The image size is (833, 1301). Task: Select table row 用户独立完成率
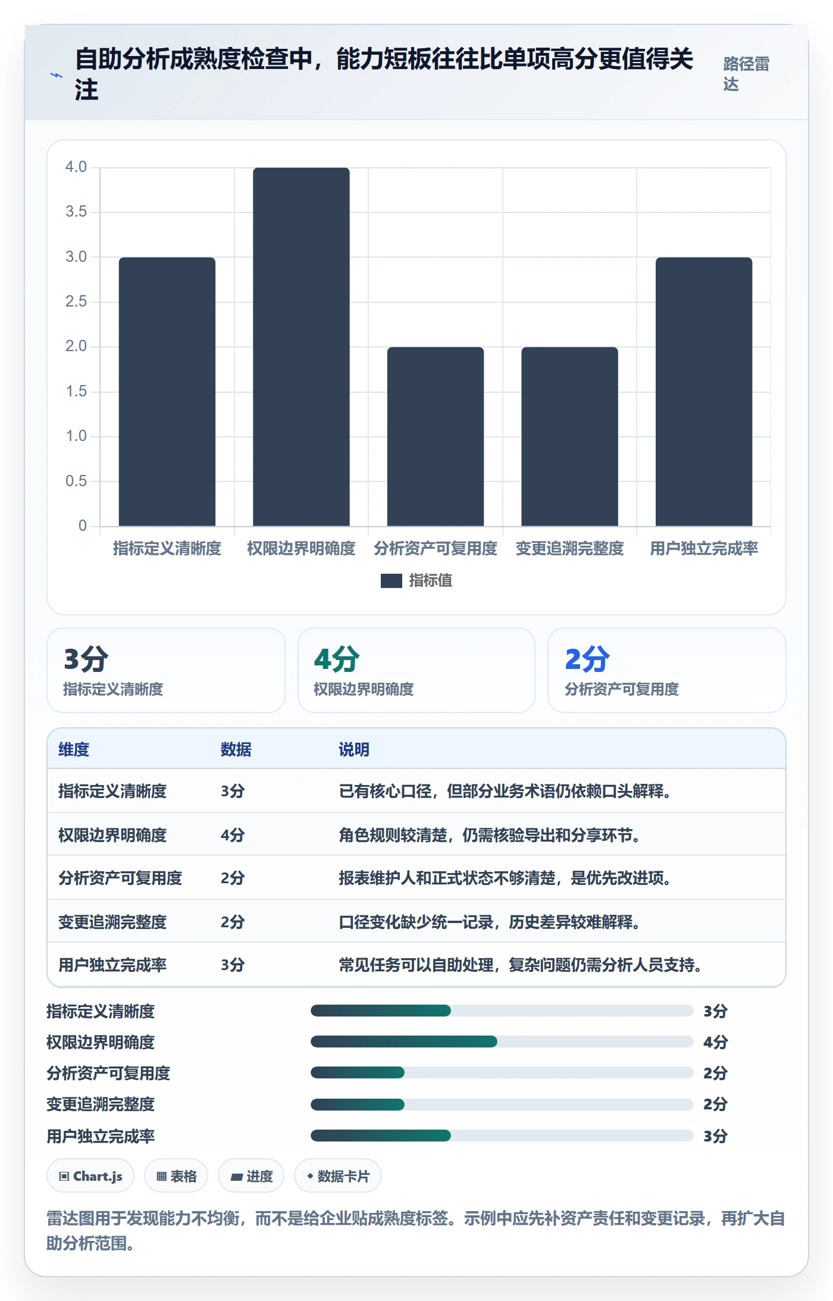pos(416,965)
